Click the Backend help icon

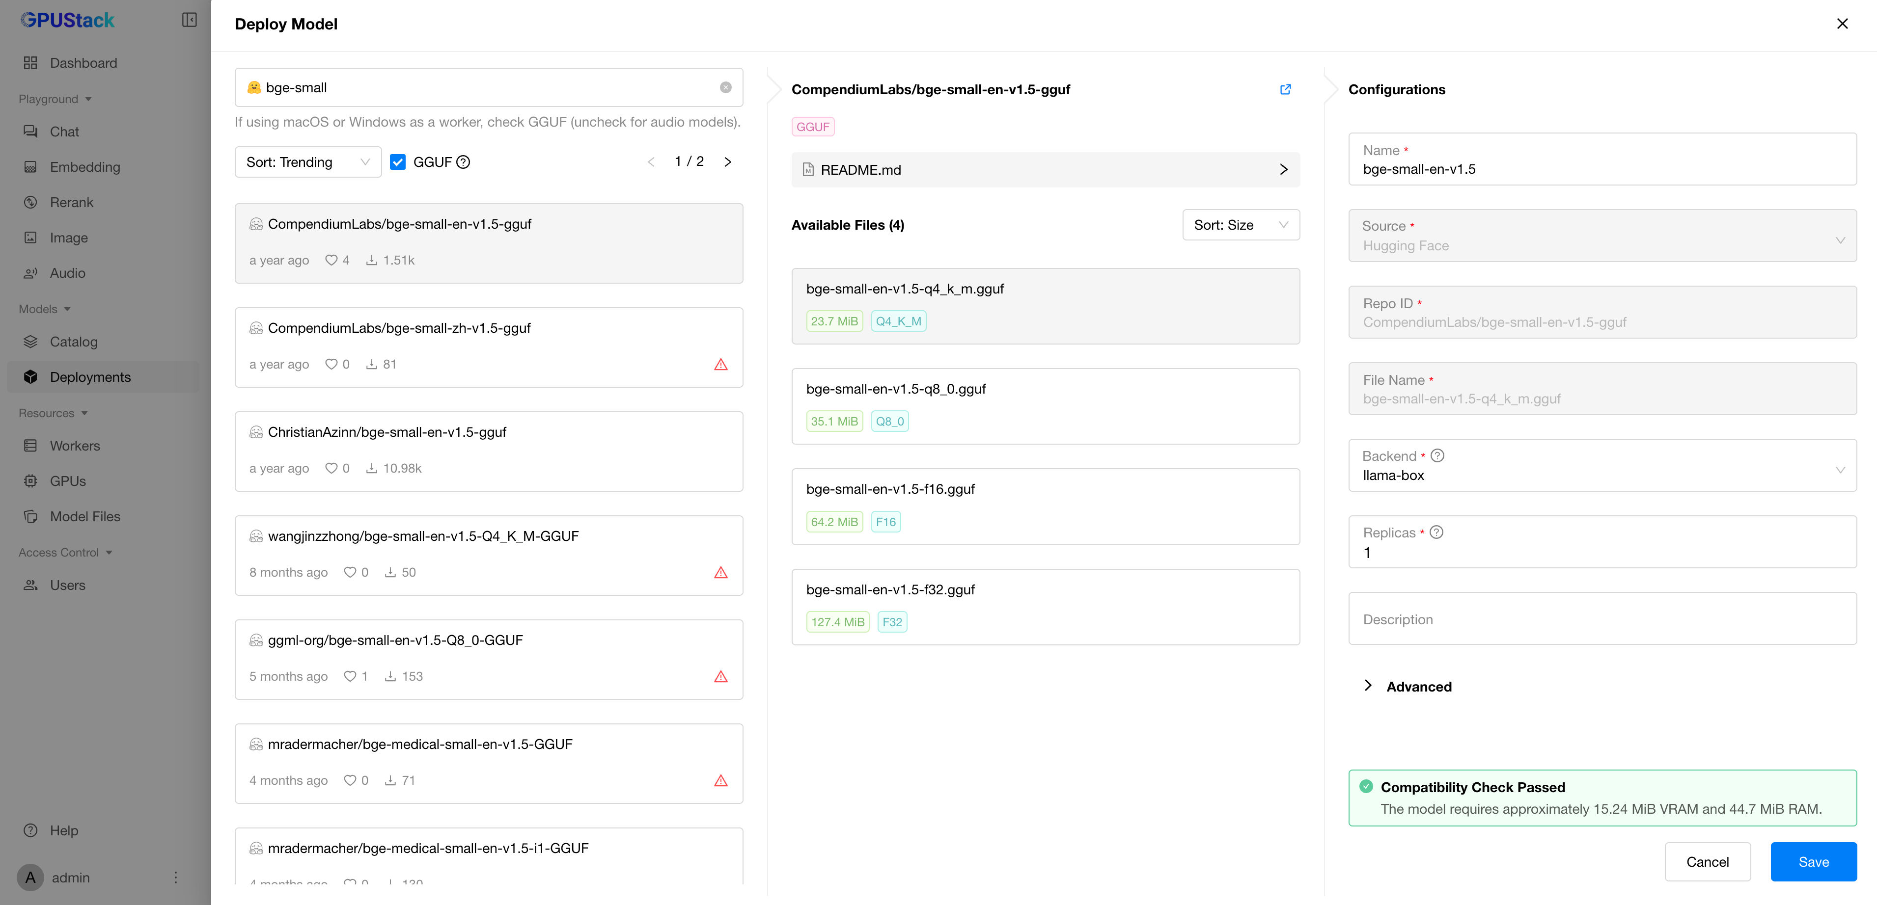point(1437,456)
